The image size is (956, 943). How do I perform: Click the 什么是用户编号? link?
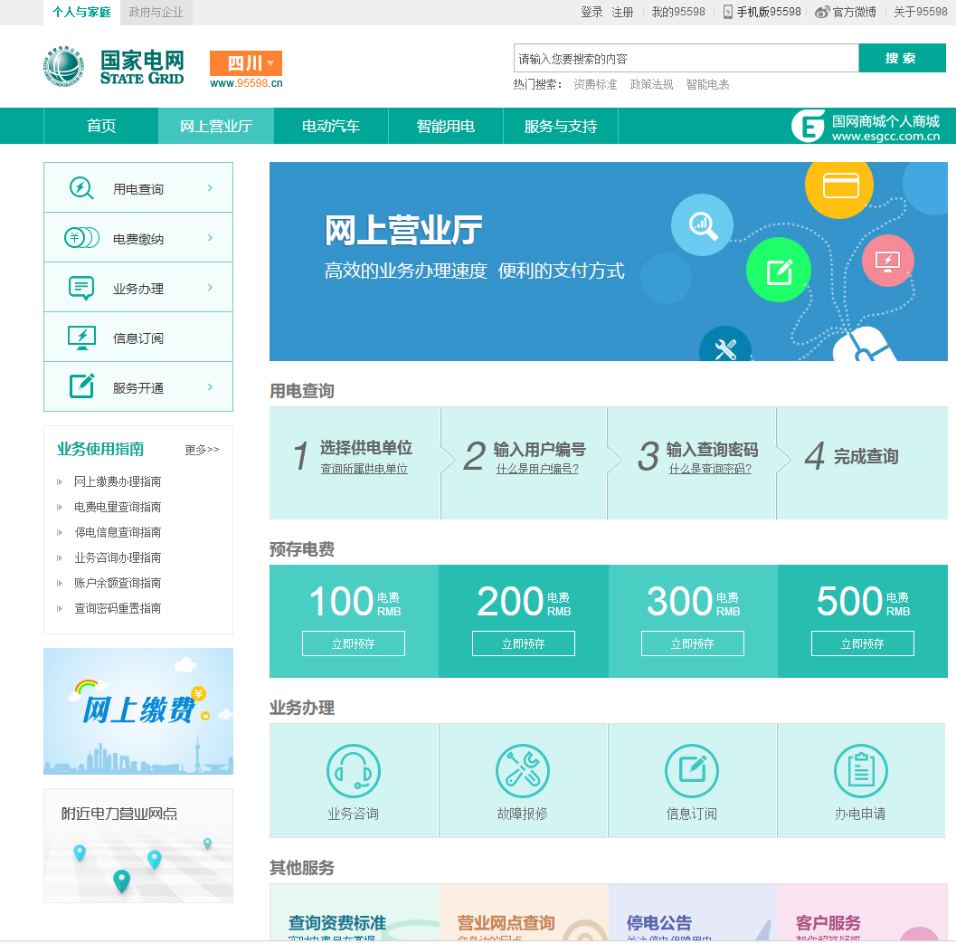[x=537, y=469]
